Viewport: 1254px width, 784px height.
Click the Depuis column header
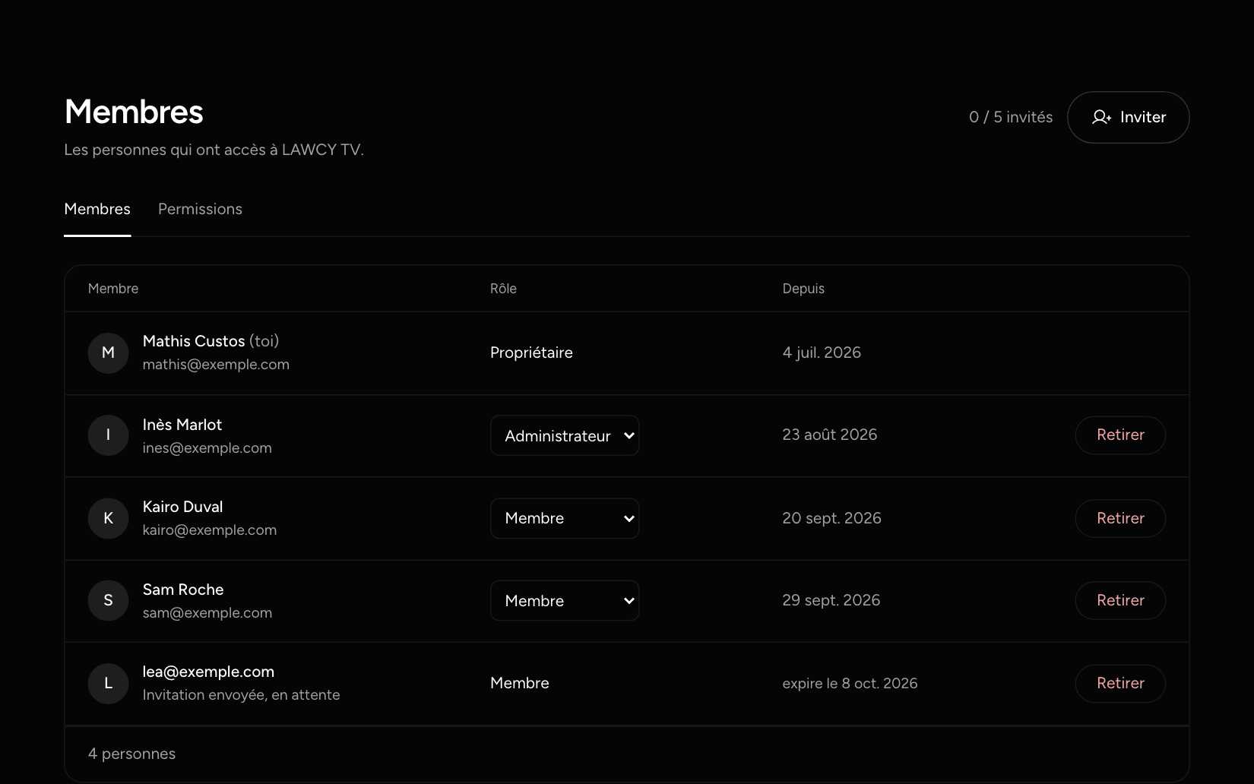click(803, 289)
